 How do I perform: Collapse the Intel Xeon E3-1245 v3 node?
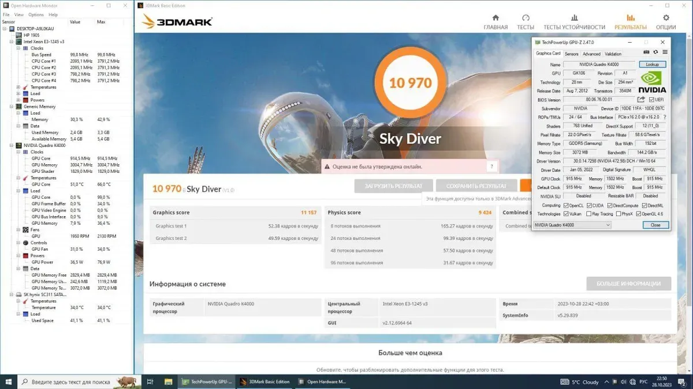pyautogui.click(x=12, y=42)
